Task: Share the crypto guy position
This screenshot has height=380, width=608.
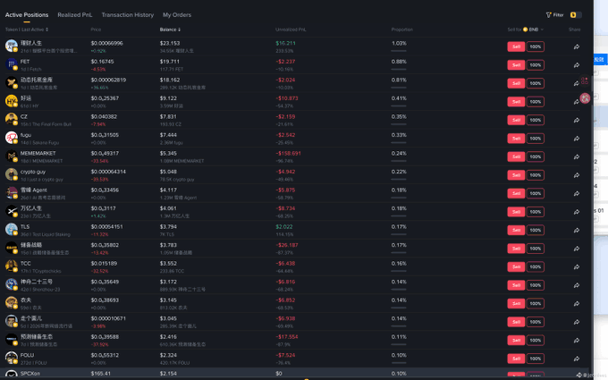Action: (x=577, y=175)
